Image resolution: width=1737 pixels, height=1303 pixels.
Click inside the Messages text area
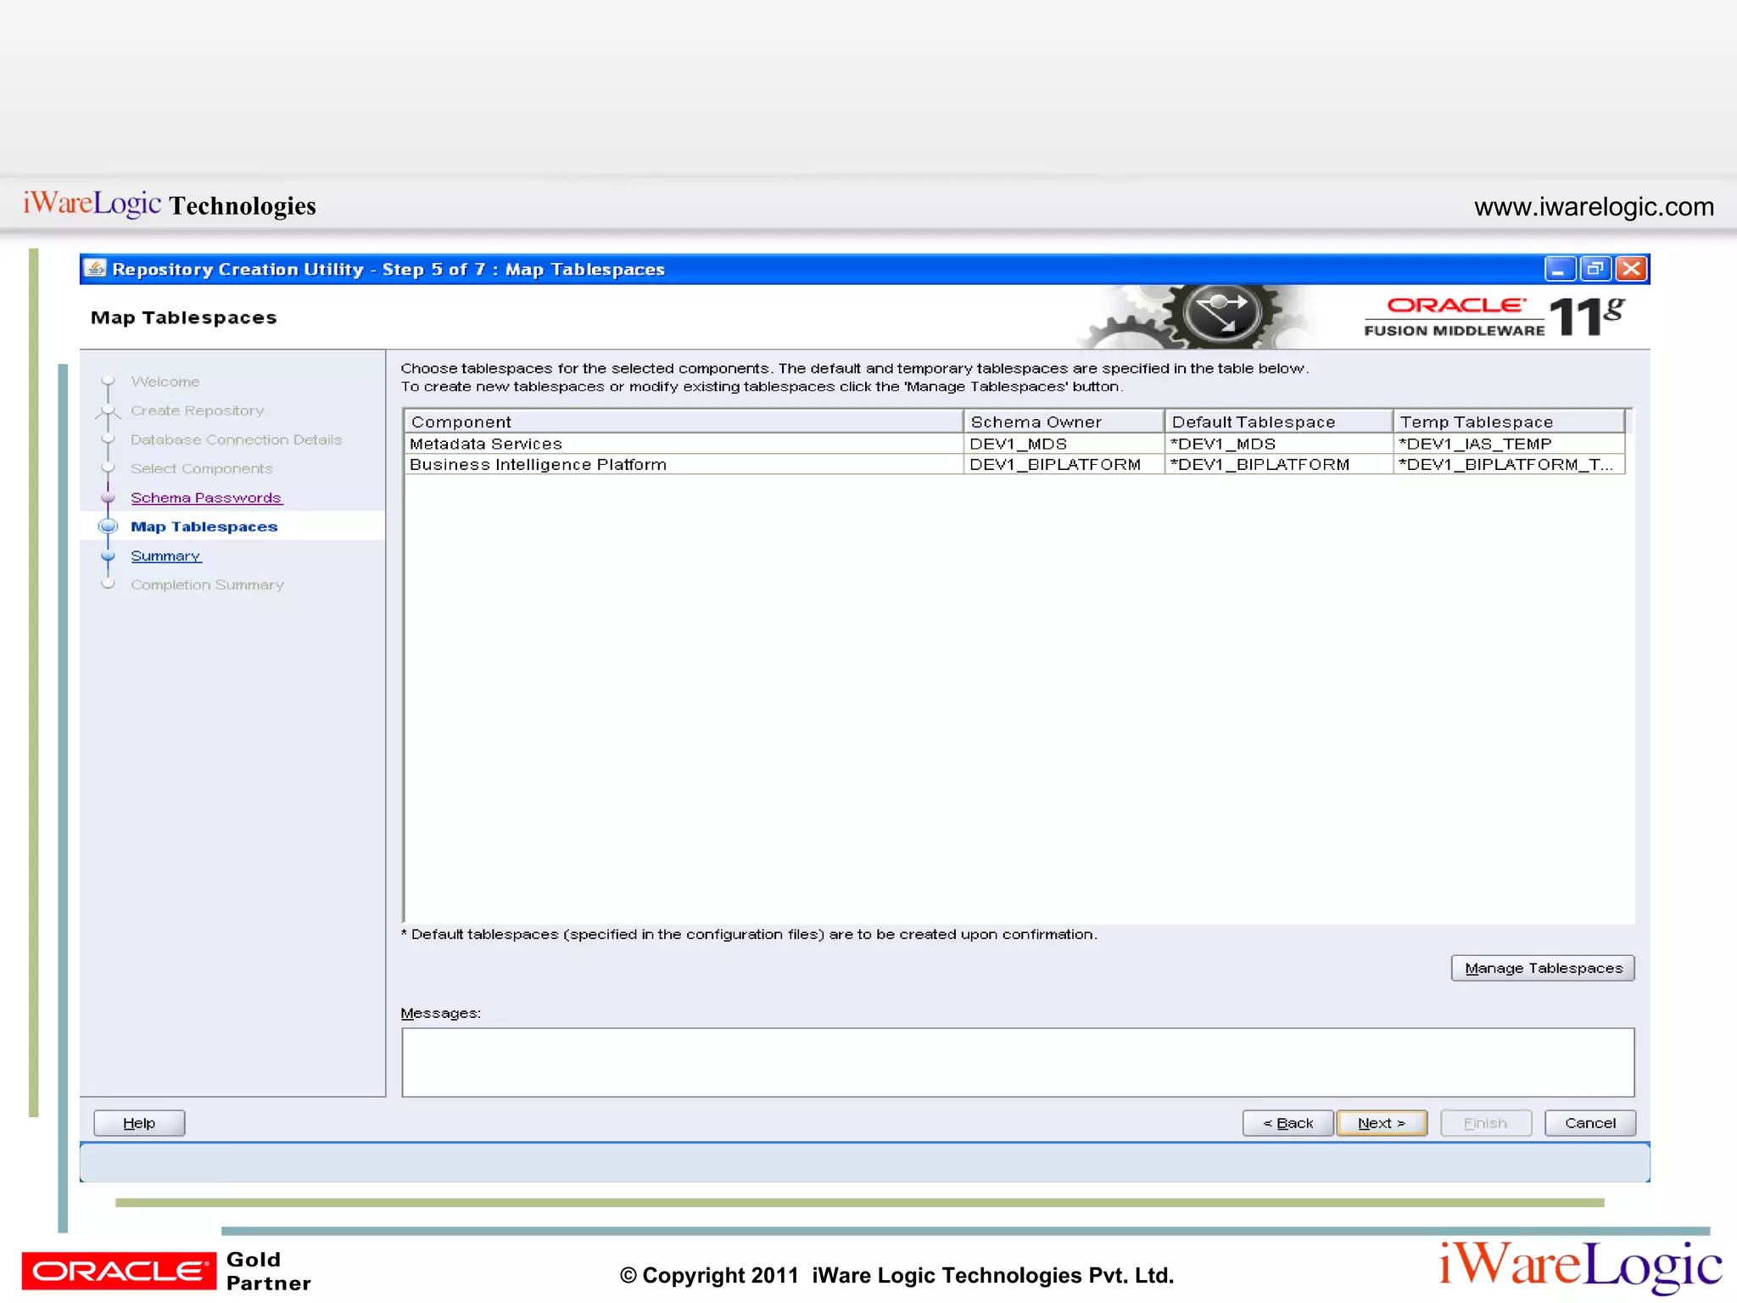point(1017,1062)
